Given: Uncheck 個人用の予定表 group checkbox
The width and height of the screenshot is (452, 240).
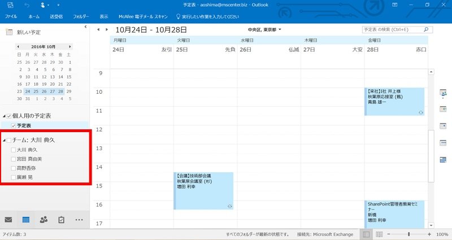Looking at the screenshot, I should click(9, 116).
